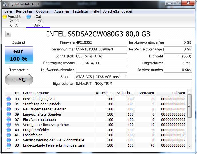Click the Gut 100 % health status button

point(19,55)
